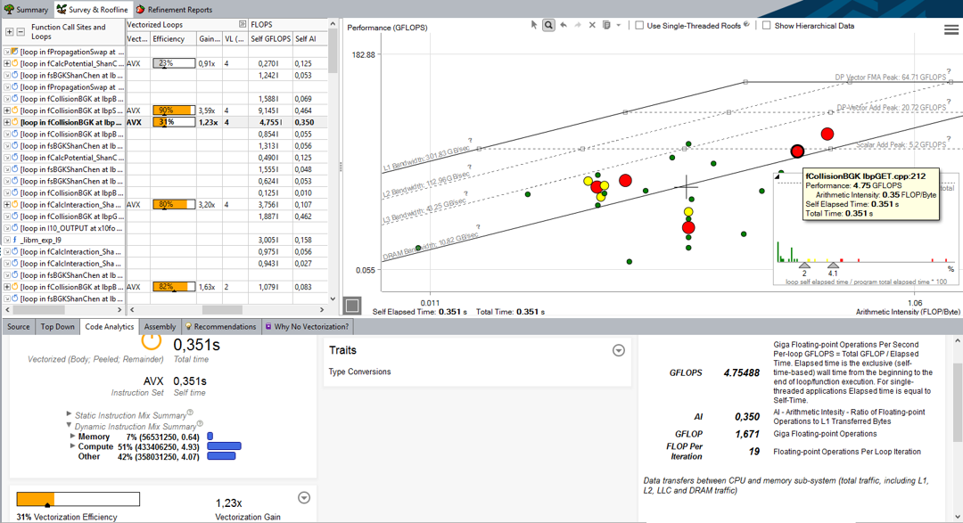Image resolution: width=963 pixels, height=523 pixels.
Task: Cancel zoom with the X icon
Action: (x=592, y=25)
